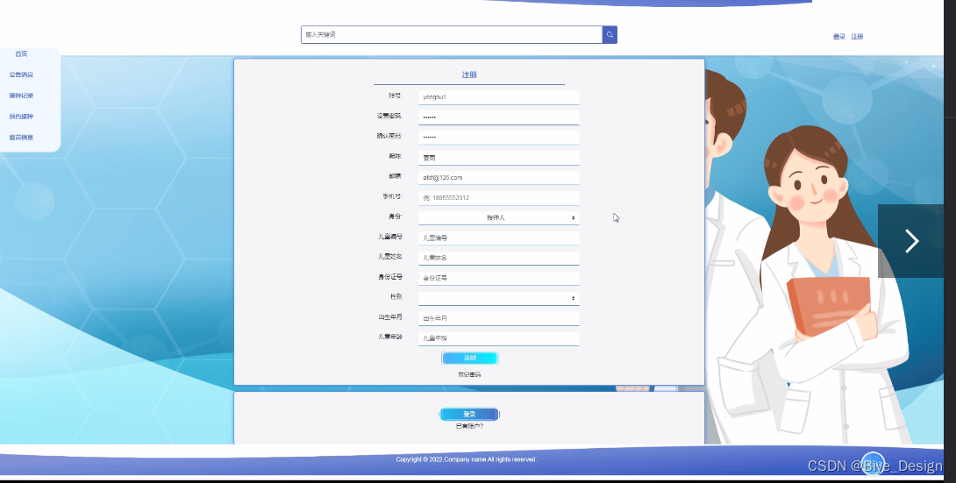Open the 注册 link in the header
The width and height of the screenshot is (956, 483).
[857, 37]
